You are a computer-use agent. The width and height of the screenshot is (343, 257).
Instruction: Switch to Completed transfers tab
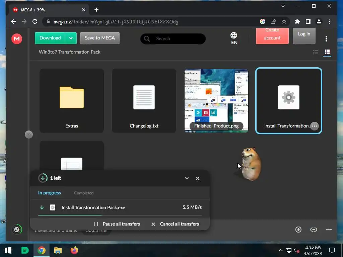(x=84, y=193)
